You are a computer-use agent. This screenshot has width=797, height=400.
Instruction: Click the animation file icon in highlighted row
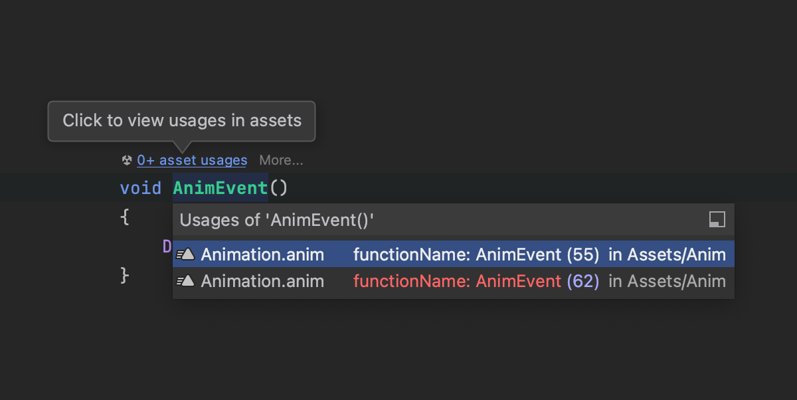pyautogui.click(x=185, y=254)
